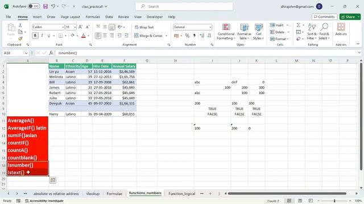Open Conditional Formatting menu
Image resolution: width=364 pixels, height=204 pixels.
pos(226,32)
